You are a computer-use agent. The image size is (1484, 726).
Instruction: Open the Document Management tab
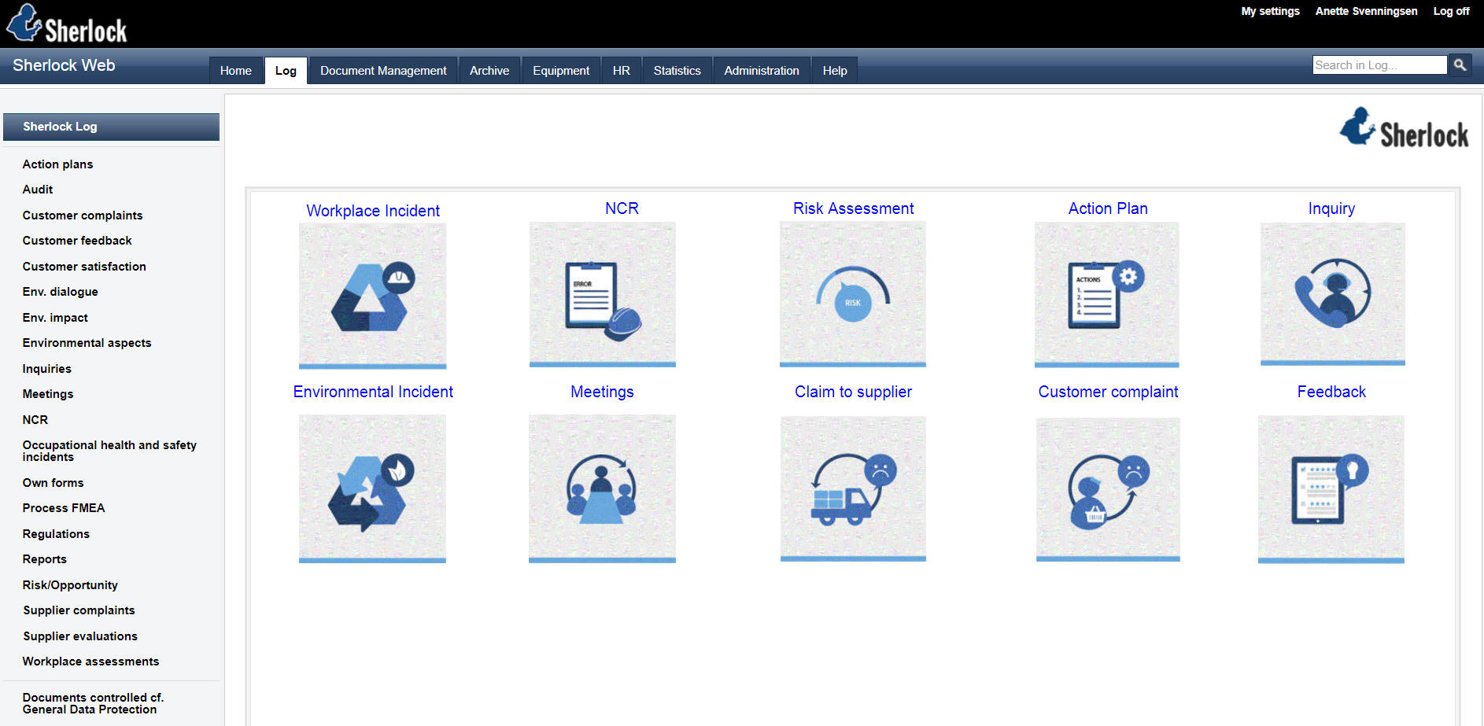coord(383,70)
